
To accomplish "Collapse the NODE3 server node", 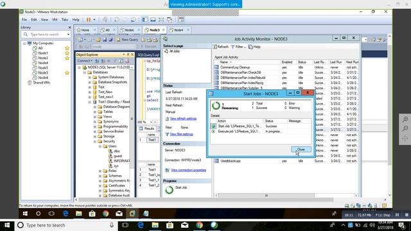I will pos(80,67).
